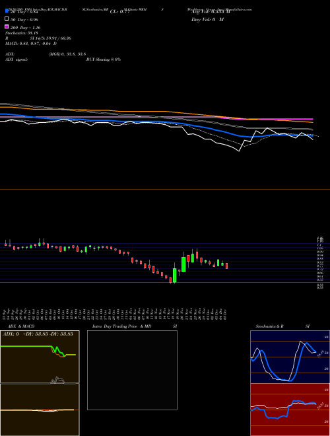Click the 'Stochastics: 58.18' readout
The width and height of the screenshot is (330, 436).
(x=21, y=33)
